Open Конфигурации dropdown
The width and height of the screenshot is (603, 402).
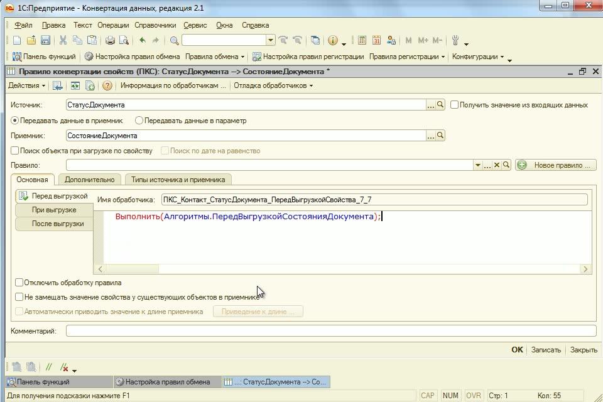477,57
